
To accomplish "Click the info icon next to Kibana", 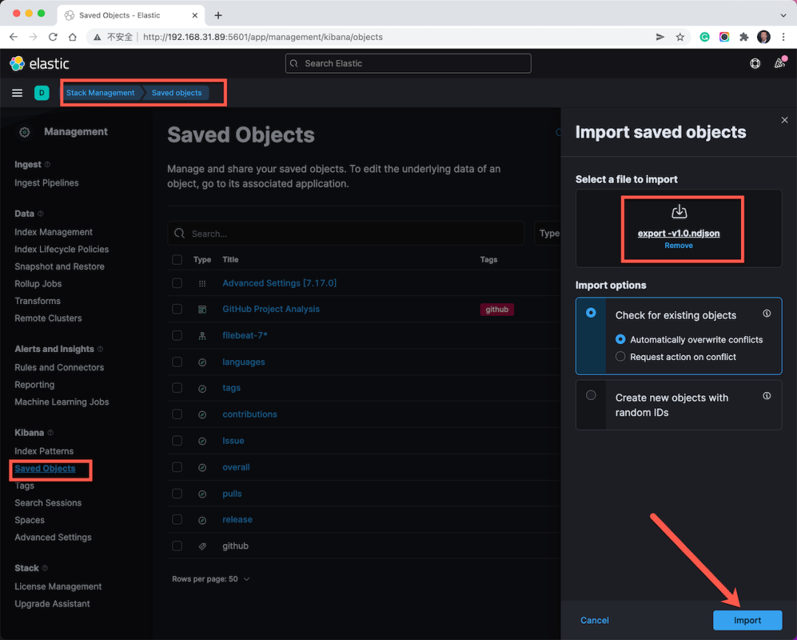I will click(50, 433).
